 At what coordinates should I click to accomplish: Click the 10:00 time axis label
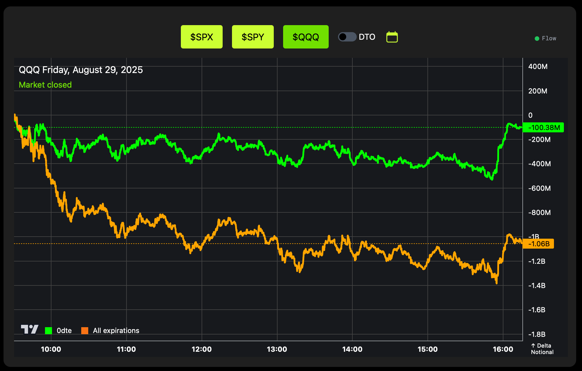(51, 349)
